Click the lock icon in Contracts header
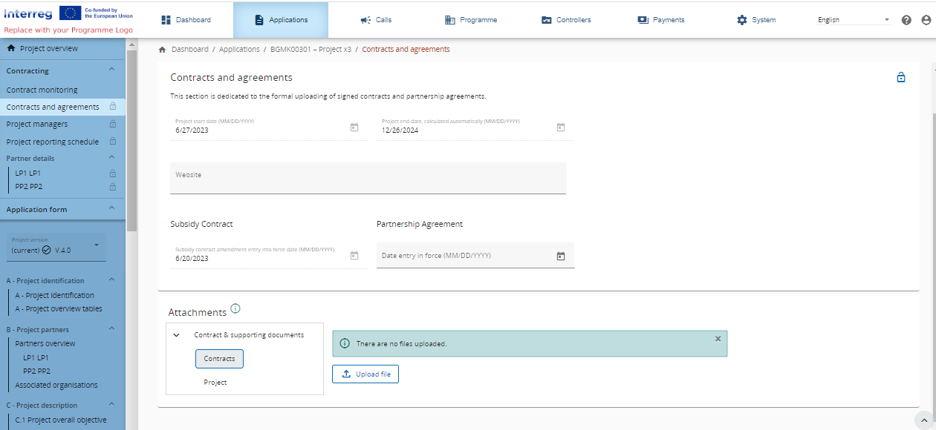The height and width of the screenshot is (430, 936). tap(901, 77)
